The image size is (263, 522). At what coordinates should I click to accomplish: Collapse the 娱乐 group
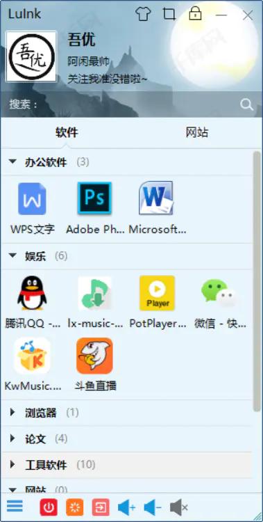point(12,255)
